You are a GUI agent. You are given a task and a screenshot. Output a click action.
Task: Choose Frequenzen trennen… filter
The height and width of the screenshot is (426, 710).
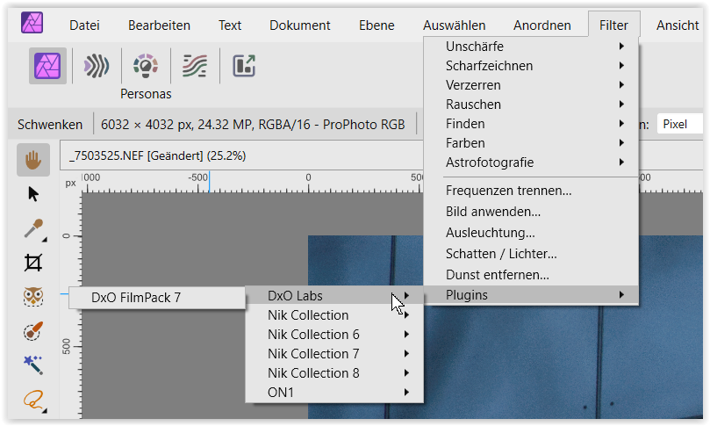(531, 191)
